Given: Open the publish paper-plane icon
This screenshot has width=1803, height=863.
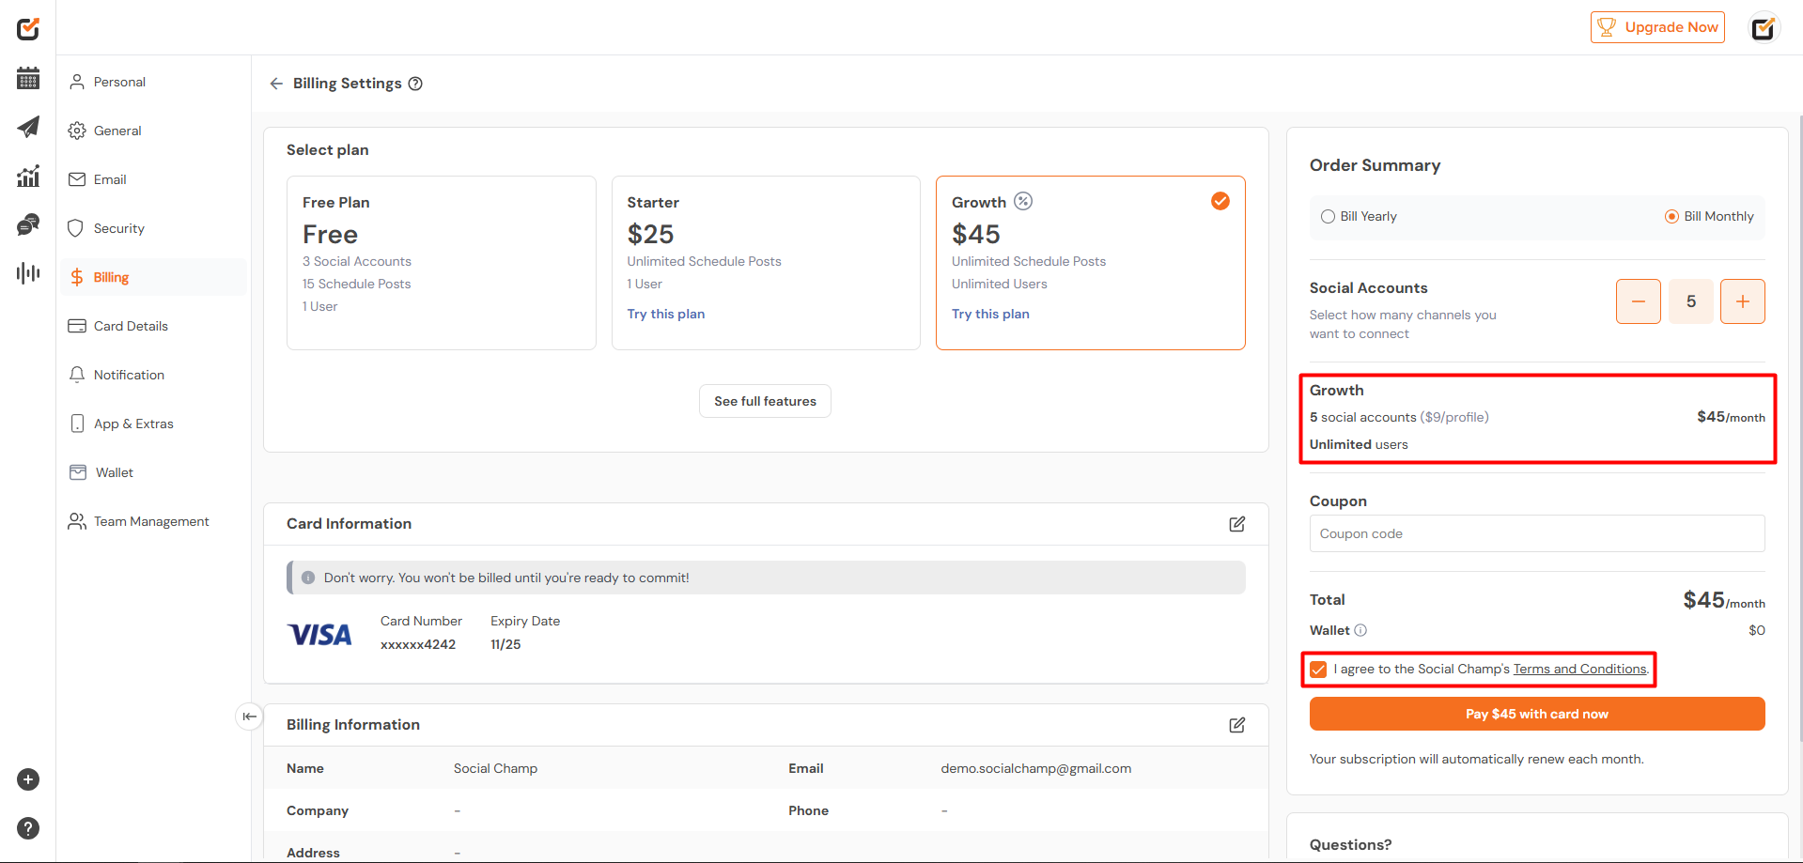Looking at the screenshot, I should (x=28, y=127).
